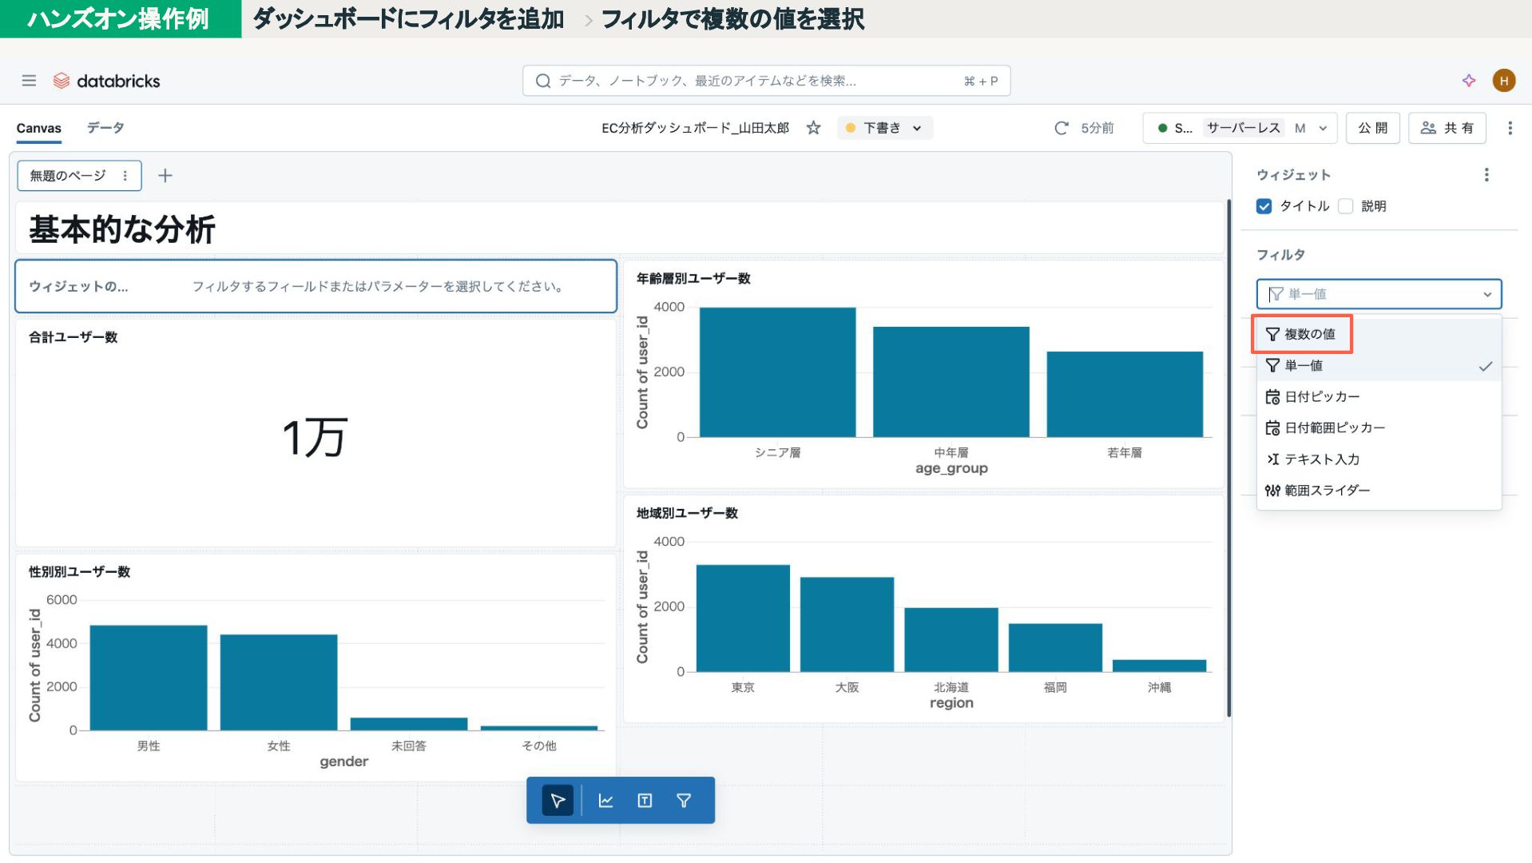Star the EC分析ダッシュボード dashboard as favorite
1532x863 pixels.
(813, 128)
